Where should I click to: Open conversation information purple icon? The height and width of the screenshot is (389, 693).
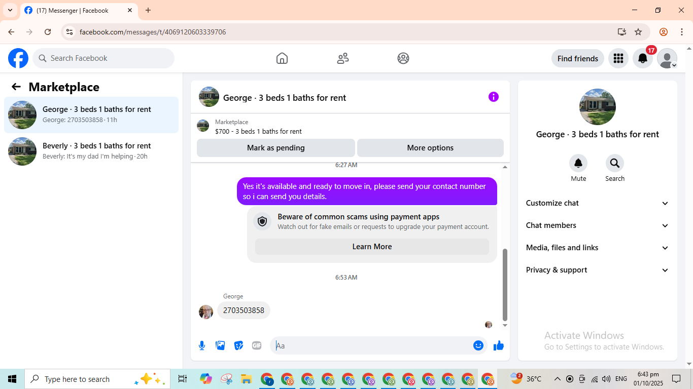[494, 97]
